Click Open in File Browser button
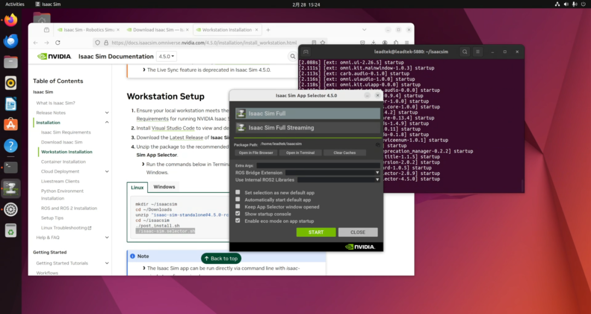Image resolution: width=591 pixels, height=314 pixels. pyautogui.click(x=256, y=153)
